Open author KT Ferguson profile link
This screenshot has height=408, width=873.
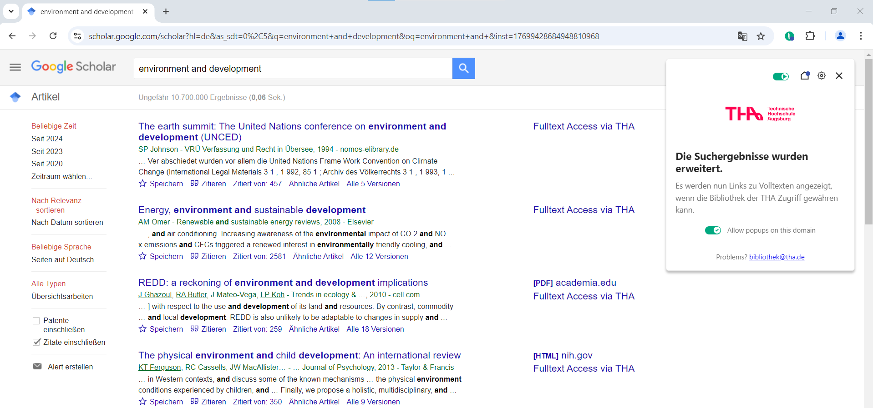[159, 367]
